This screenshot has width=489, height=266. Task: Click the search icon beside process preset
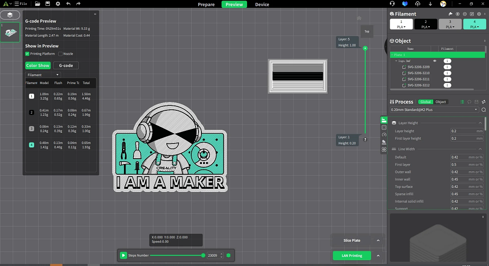click(x=484, y=110)
